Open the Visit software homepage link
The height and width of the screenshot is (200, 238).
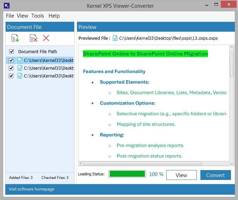coord(32,189)
